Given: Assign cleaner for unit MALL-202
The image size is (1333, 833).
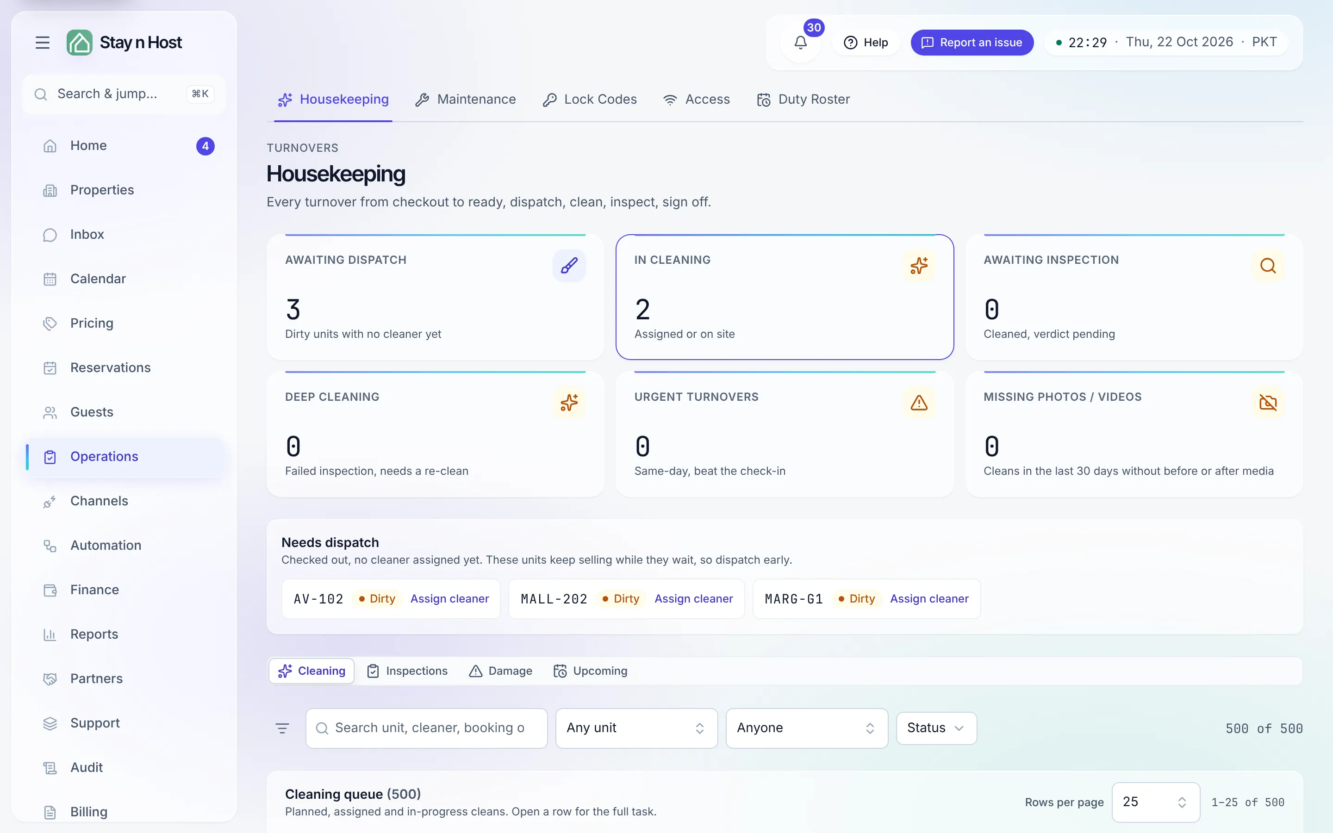Looking at the screenshot, I should tap(693, 599).
